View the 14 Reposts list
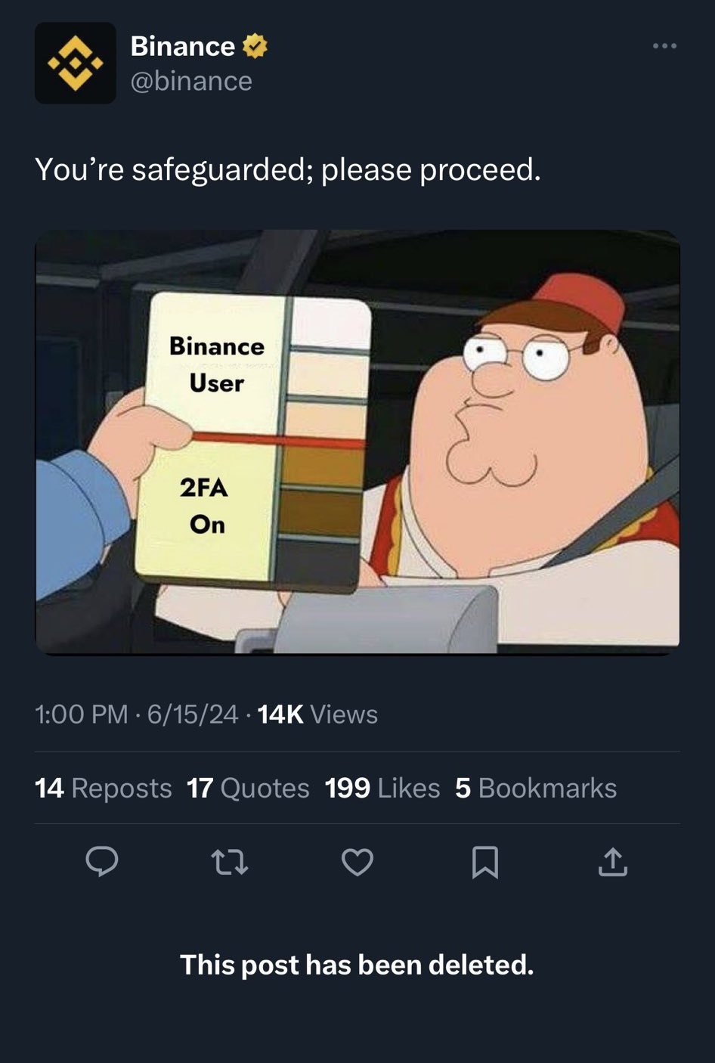The image size is (715, 1063). point(104,789)
